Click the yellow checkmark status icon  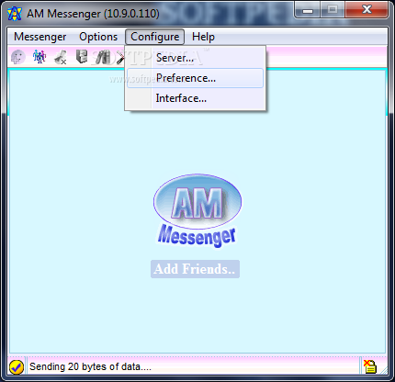tap(17, 366)
